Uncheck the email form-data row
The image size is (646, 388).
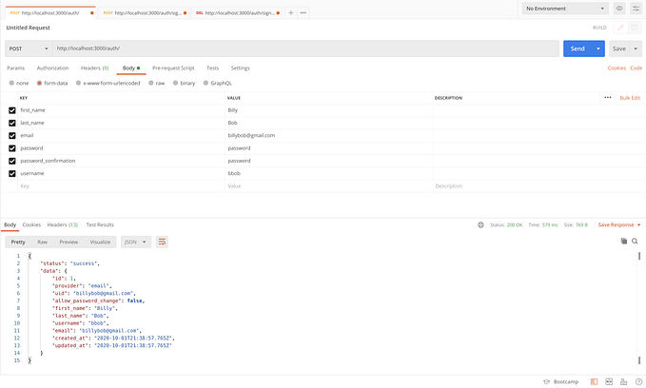point(12,135)
